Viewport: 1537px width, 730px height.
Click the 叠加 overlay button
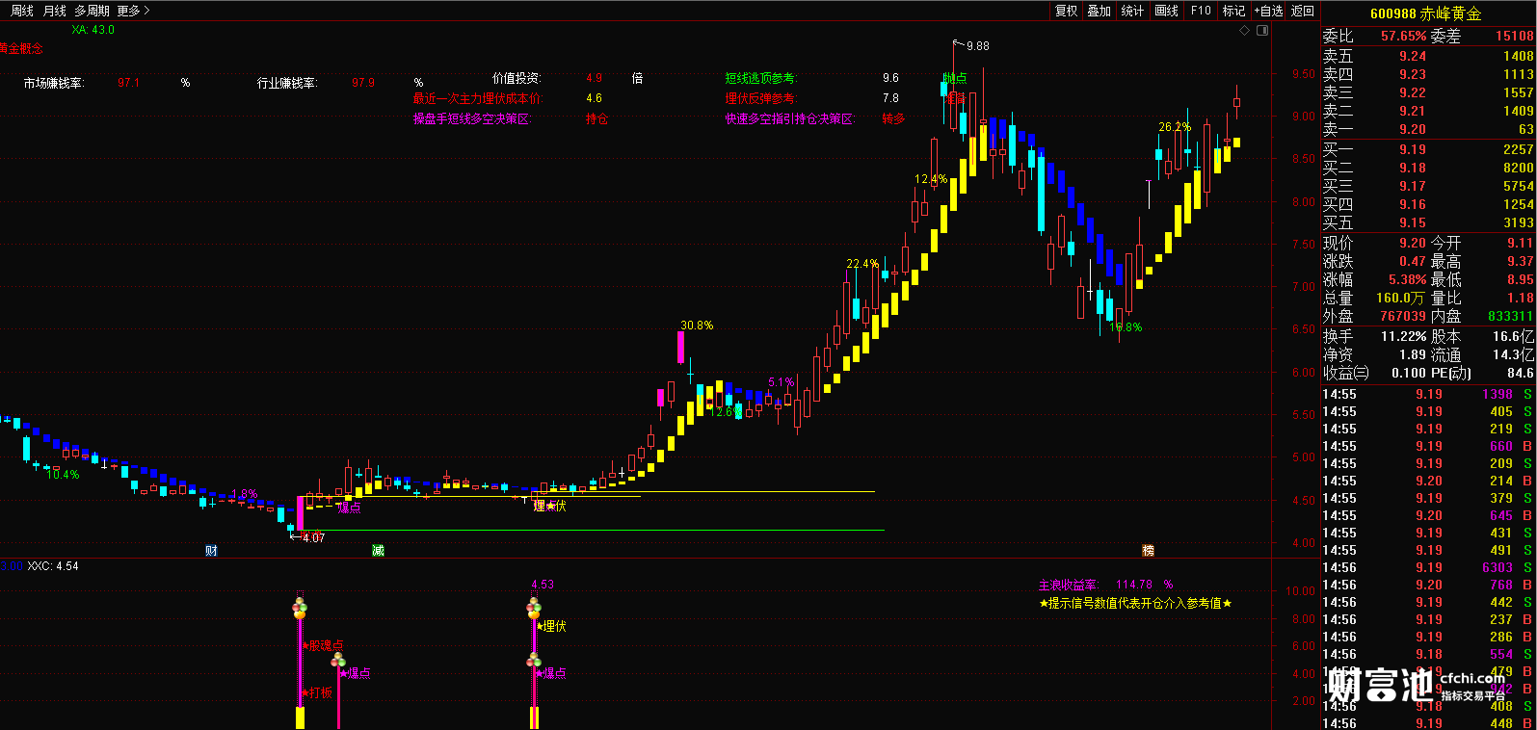pos(1099,11)
